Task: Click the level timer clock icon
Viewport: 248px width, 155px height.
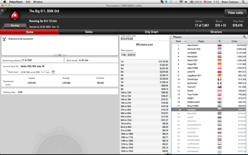Action: click(x=53, y=72)
